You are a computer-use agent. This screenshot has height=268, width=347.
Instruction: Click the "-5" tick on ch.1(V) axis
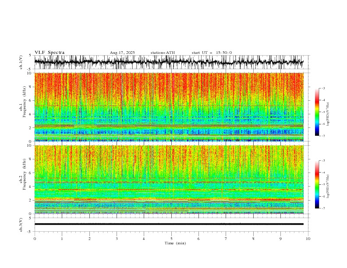[30, 69]
